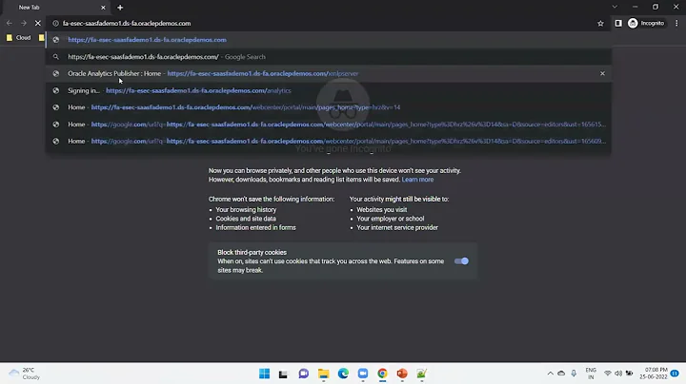This screenshot has width=686, height=384.
Task: Open the tab search dropdown arrow
Action: tap(615, 7)
